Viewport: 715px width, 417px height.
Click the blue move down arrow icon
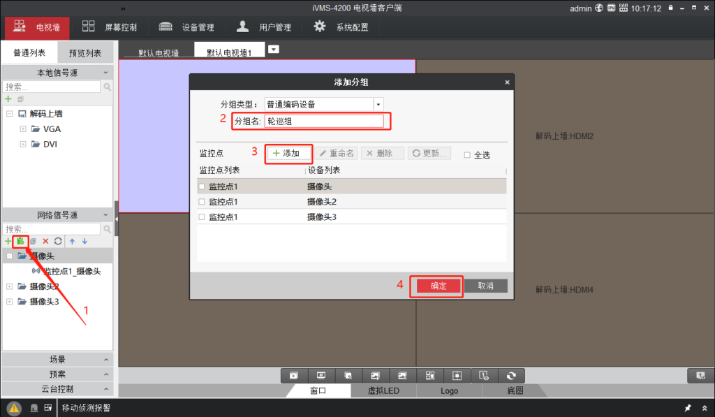84,241
